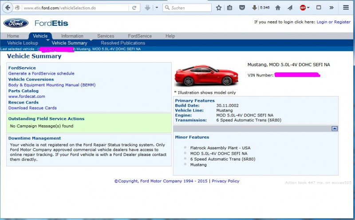Switch to Vehicle Lookup subtab
Viewport: 355px width, 220px height.
pos(23,43)
